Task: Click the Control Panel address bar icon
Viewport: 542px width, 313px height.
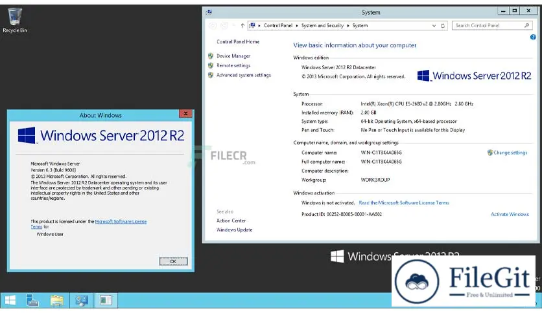Action: (252, 25)
